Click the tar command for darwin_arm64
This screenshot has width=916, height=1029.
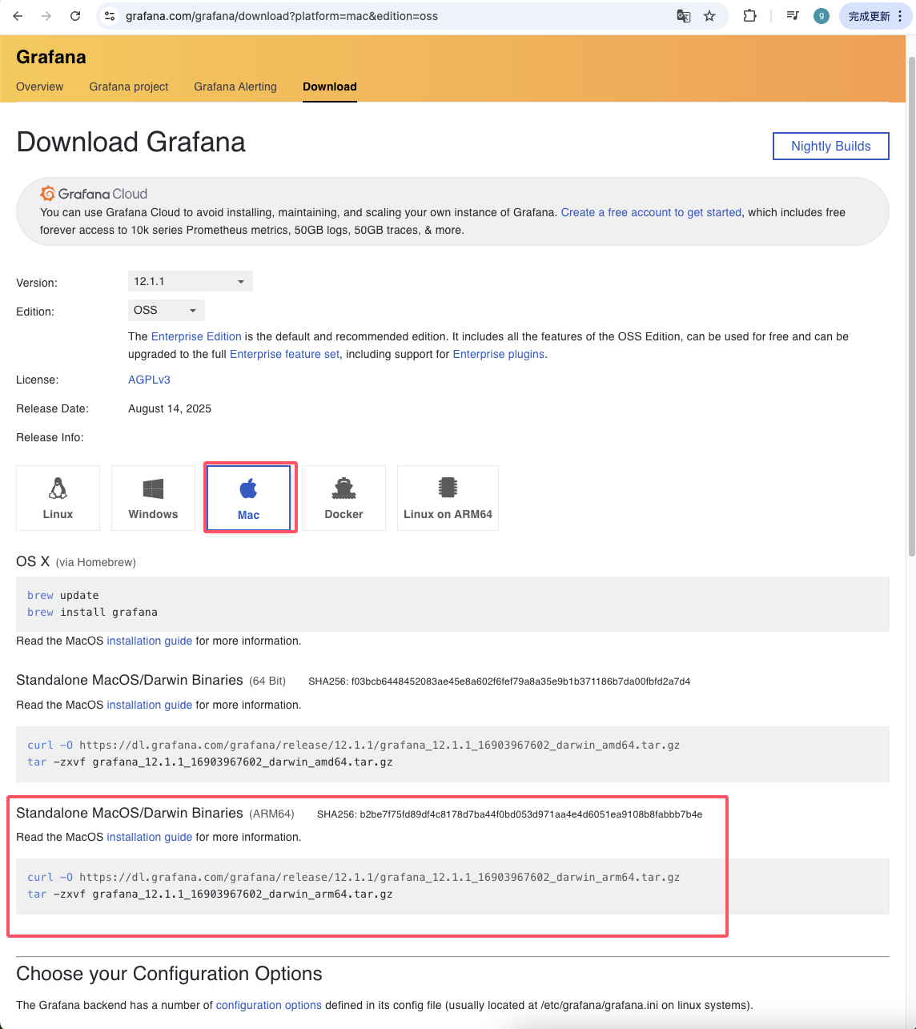210,894
